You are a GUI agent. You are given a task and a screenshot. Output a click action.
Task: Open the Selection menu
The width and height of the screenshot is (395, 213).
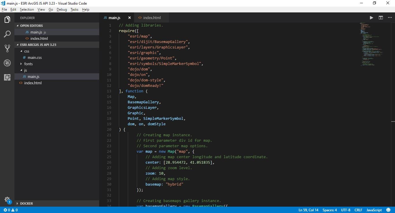click(27, 10)
